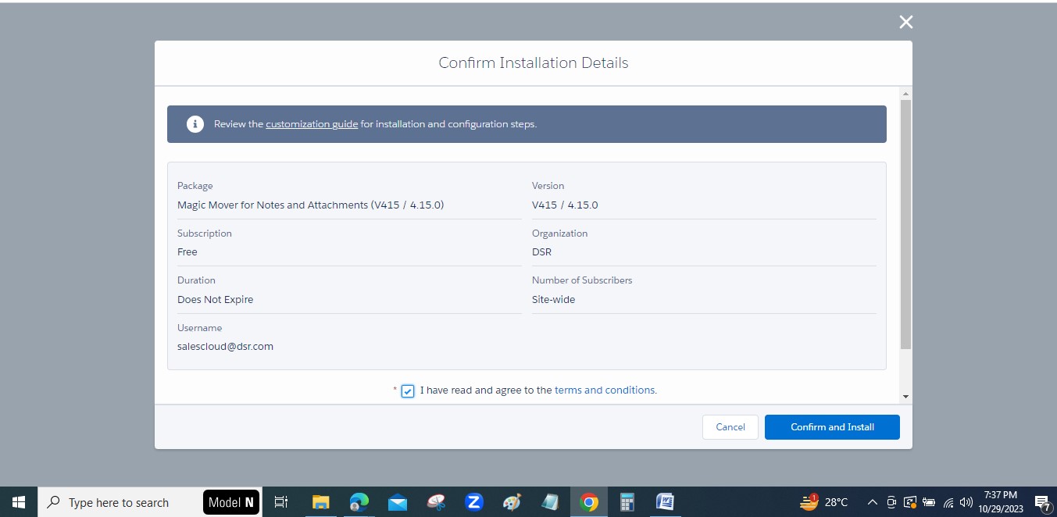Open Task View from the taskbar
The width and height of the screenshot is (1057, 517).
(282, 502)
